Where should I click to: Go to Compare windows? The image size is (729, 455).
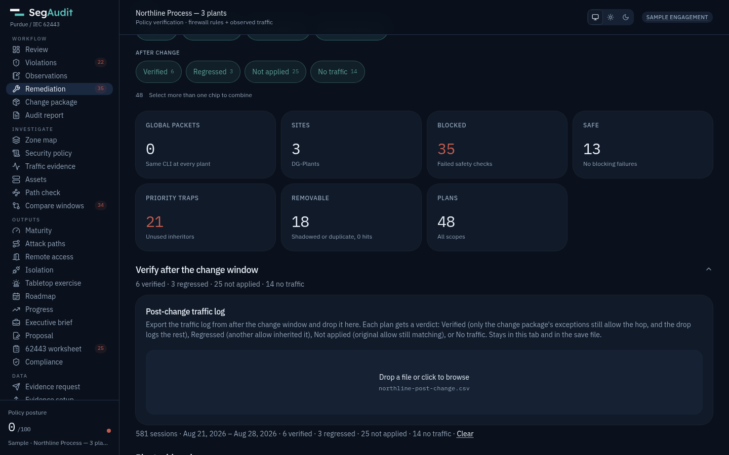point(59,206)
